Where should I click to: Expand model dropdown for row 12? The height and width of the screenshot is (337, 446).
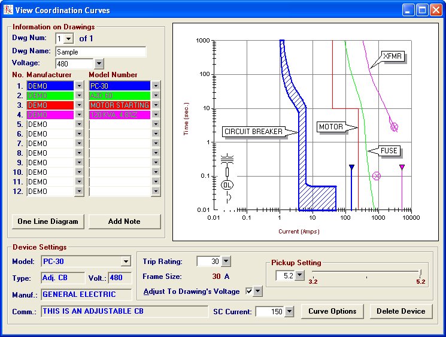(x=156, y=191)
